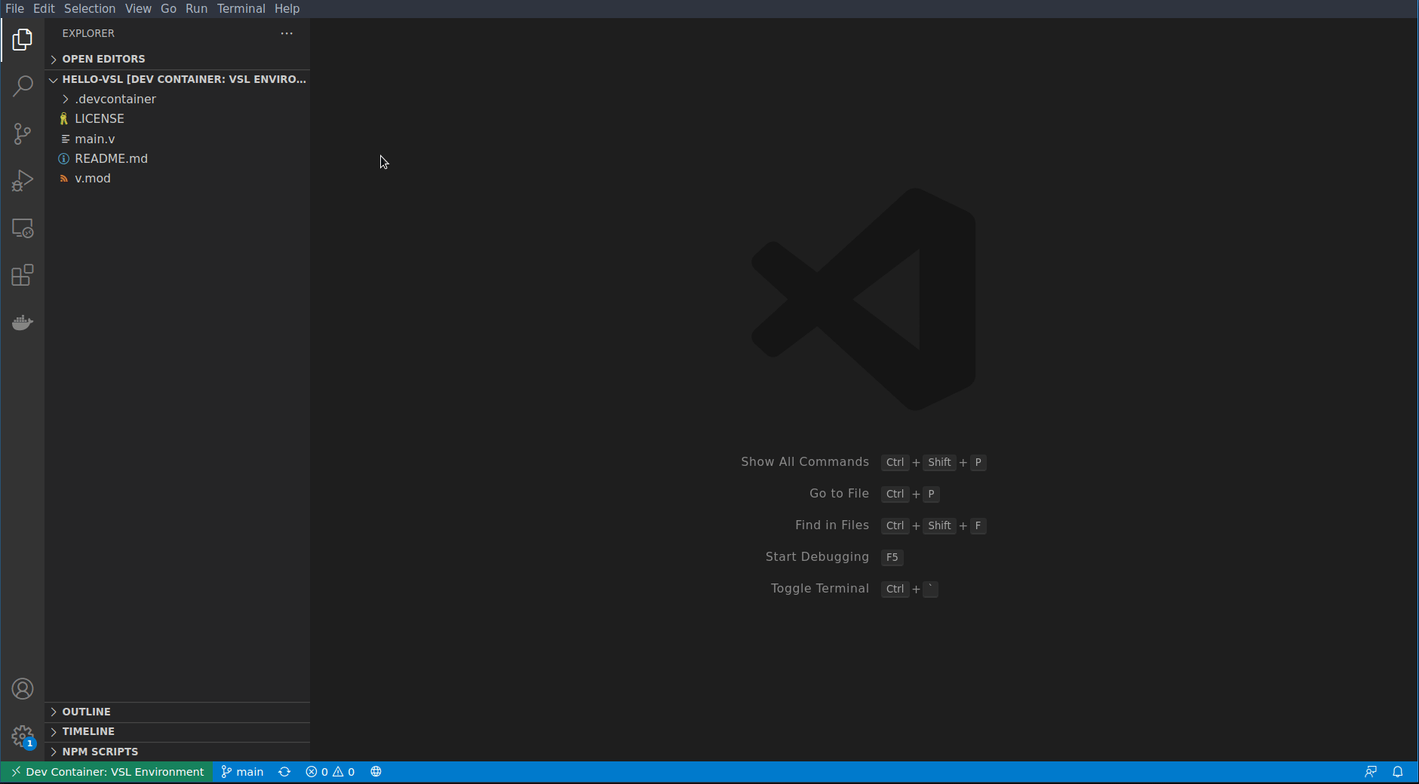
Task: Click the Toggle Terminal label
Action: click(x=820, y=588)
